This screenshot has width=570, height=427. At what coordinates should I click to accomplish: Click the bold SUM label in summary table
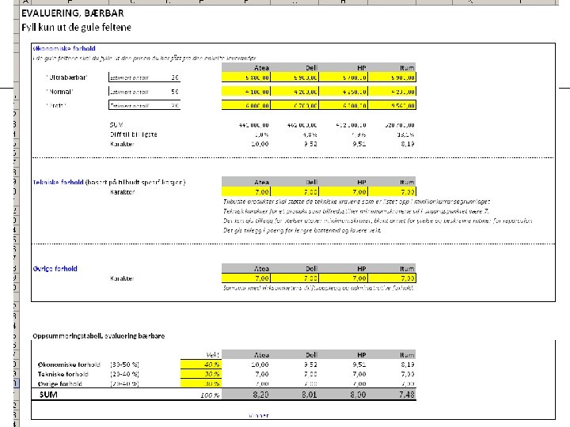48,395
